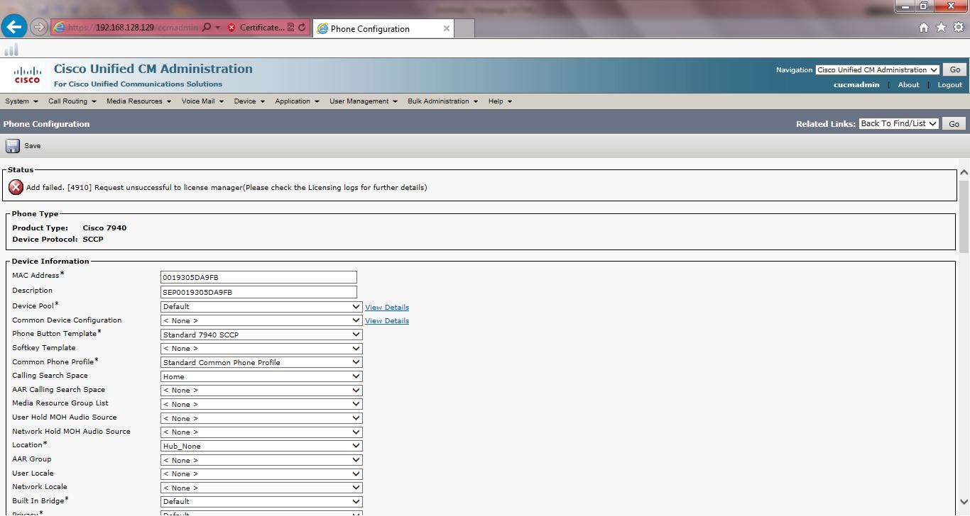Open the Voice Mail menu

(x=202, y=101)
